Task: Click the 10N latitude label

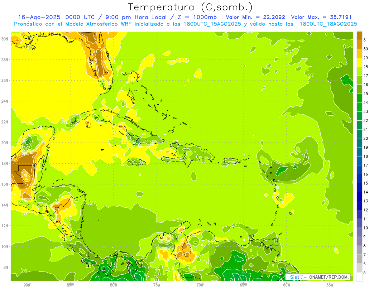Action: point(5,246)
